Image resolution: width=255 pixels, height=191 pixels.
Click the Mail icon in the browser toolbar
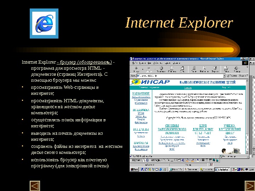point(226,68)
